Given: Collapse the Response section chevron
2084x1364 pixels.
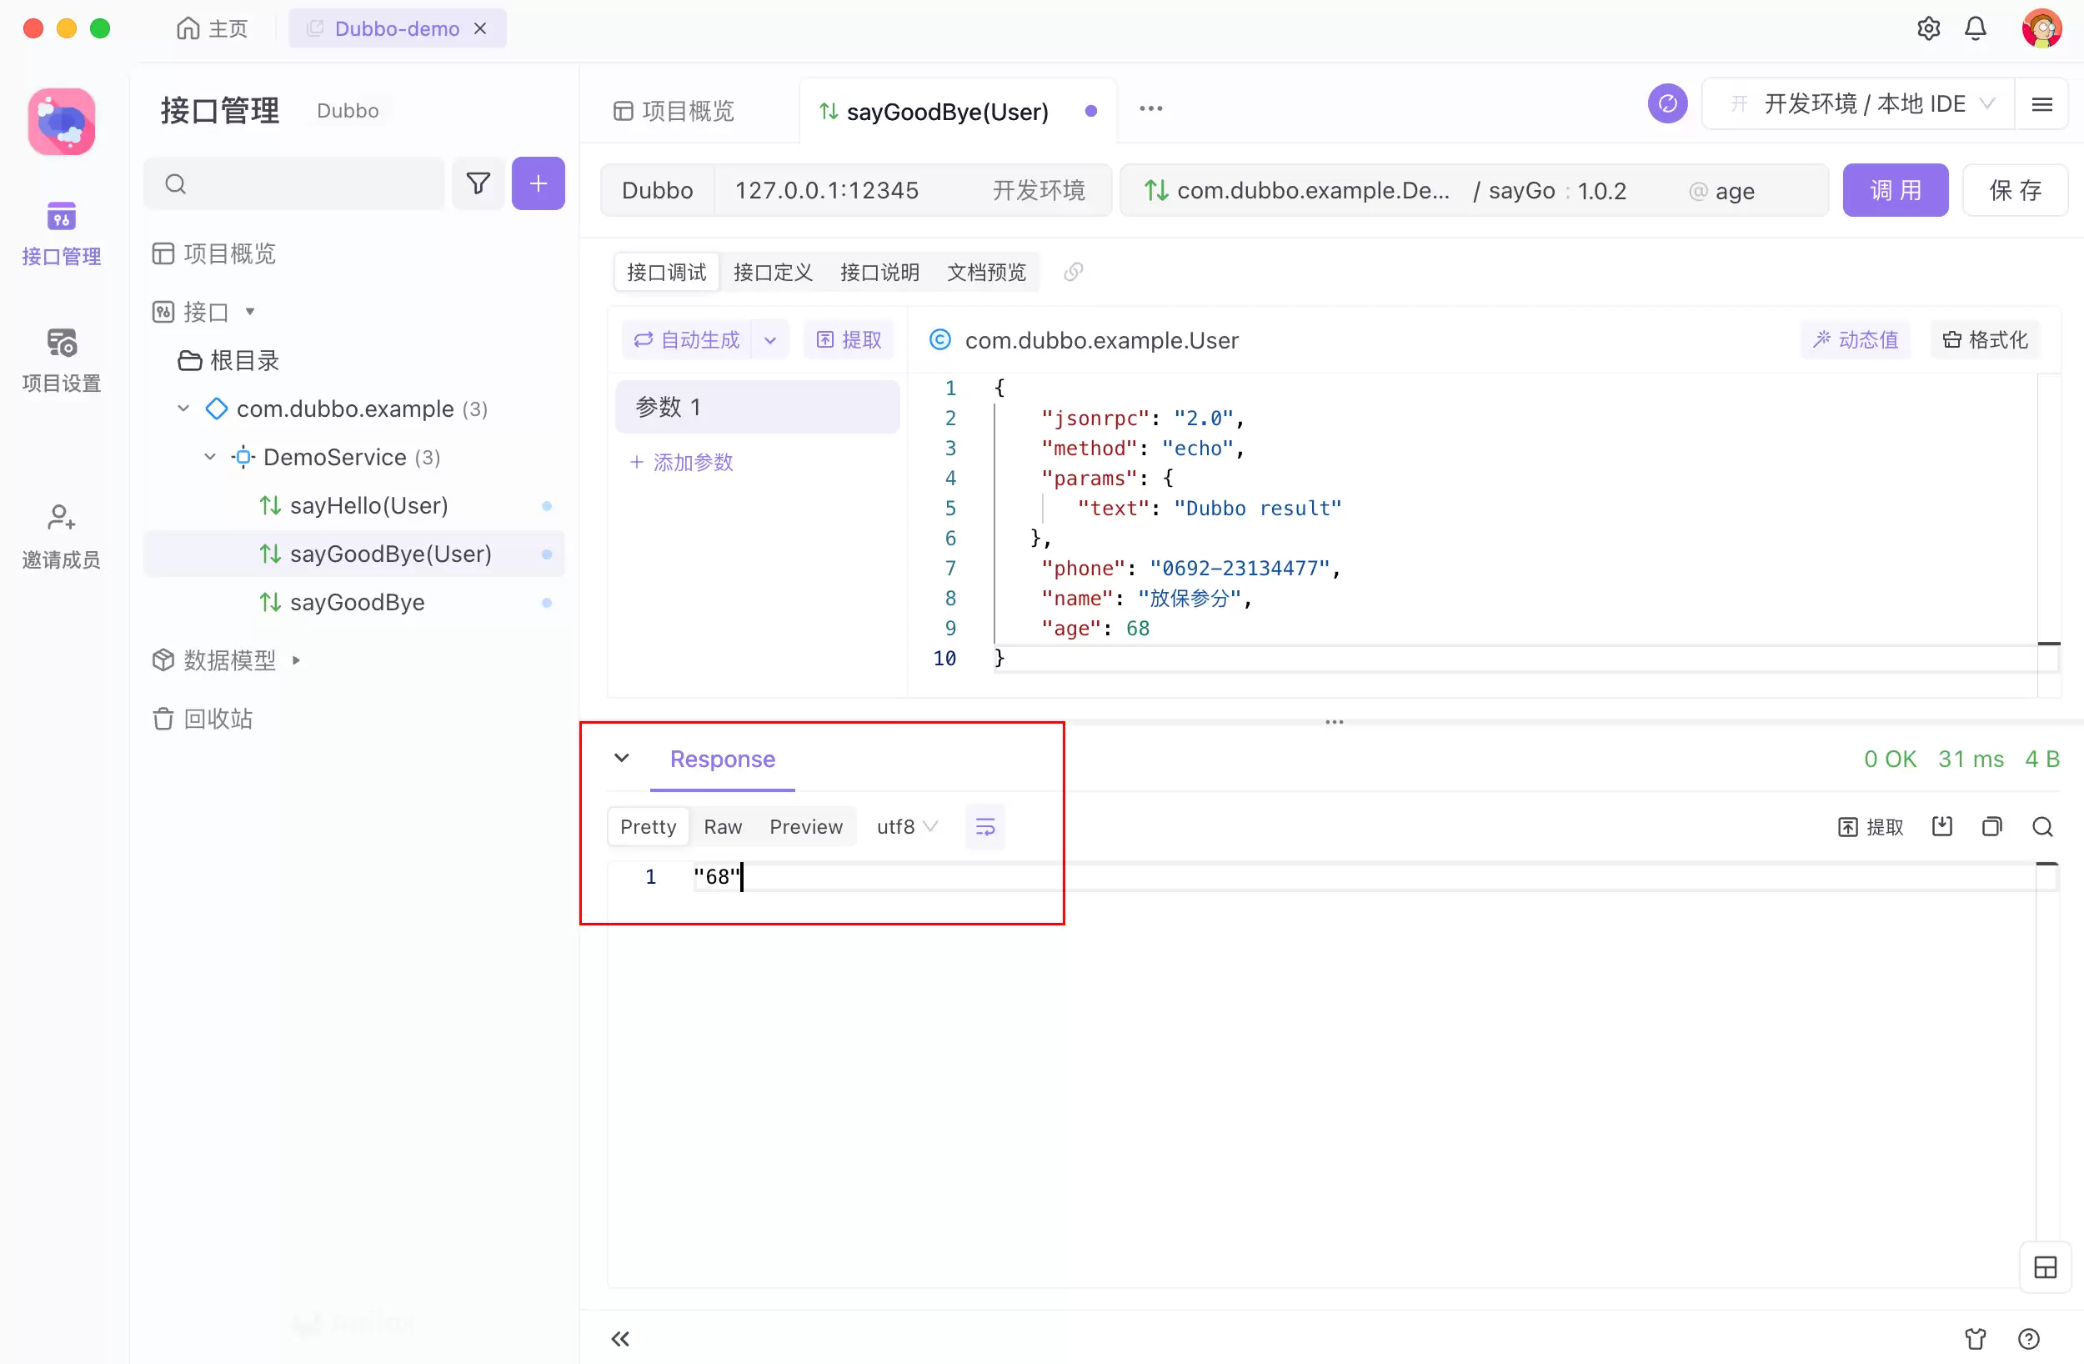Looking at the screenshot, I should 621,758.
